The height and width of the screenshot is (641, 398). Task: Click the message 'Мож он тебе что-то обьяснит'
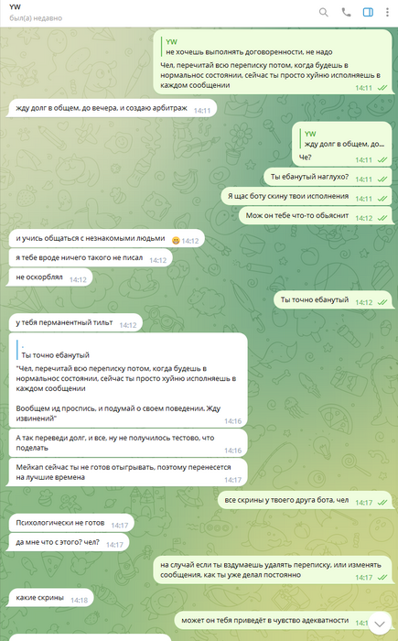[x=315, y=216]
